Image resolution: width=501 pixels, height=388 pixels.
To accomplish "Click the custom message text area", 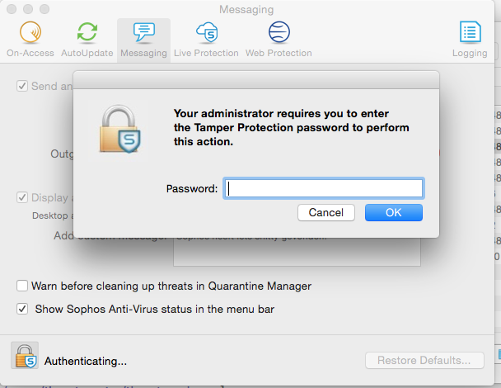I will point(297,252).
